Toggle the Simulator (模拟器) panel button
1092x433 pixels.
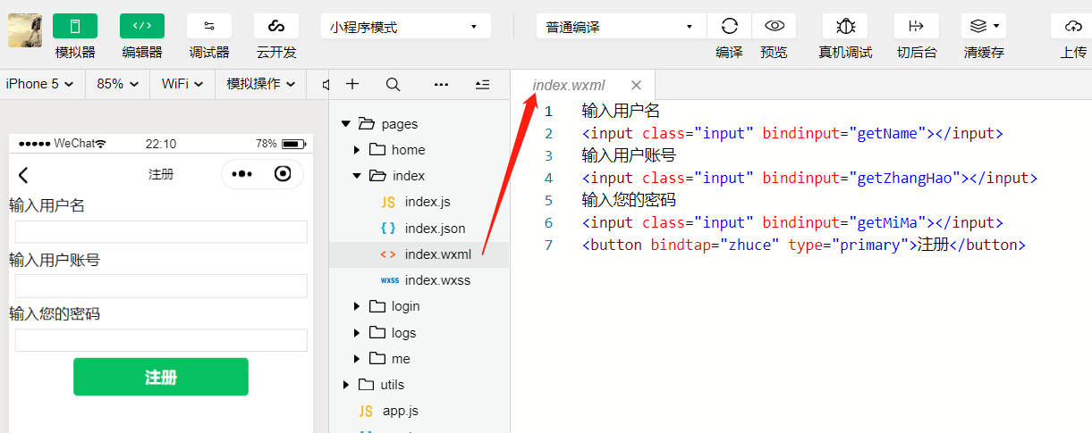pos(75,26)
